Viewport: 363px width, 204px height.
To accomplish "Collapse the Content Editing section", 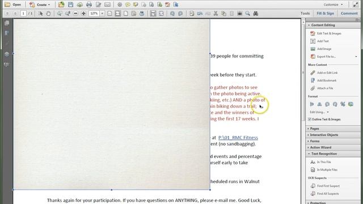I will coord(333,25).
